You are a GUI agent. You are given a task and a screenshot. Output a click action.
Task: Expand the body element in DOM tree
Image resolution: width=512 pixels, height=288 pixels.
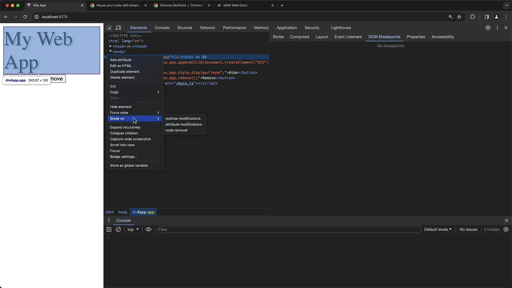tap(111, 51)
